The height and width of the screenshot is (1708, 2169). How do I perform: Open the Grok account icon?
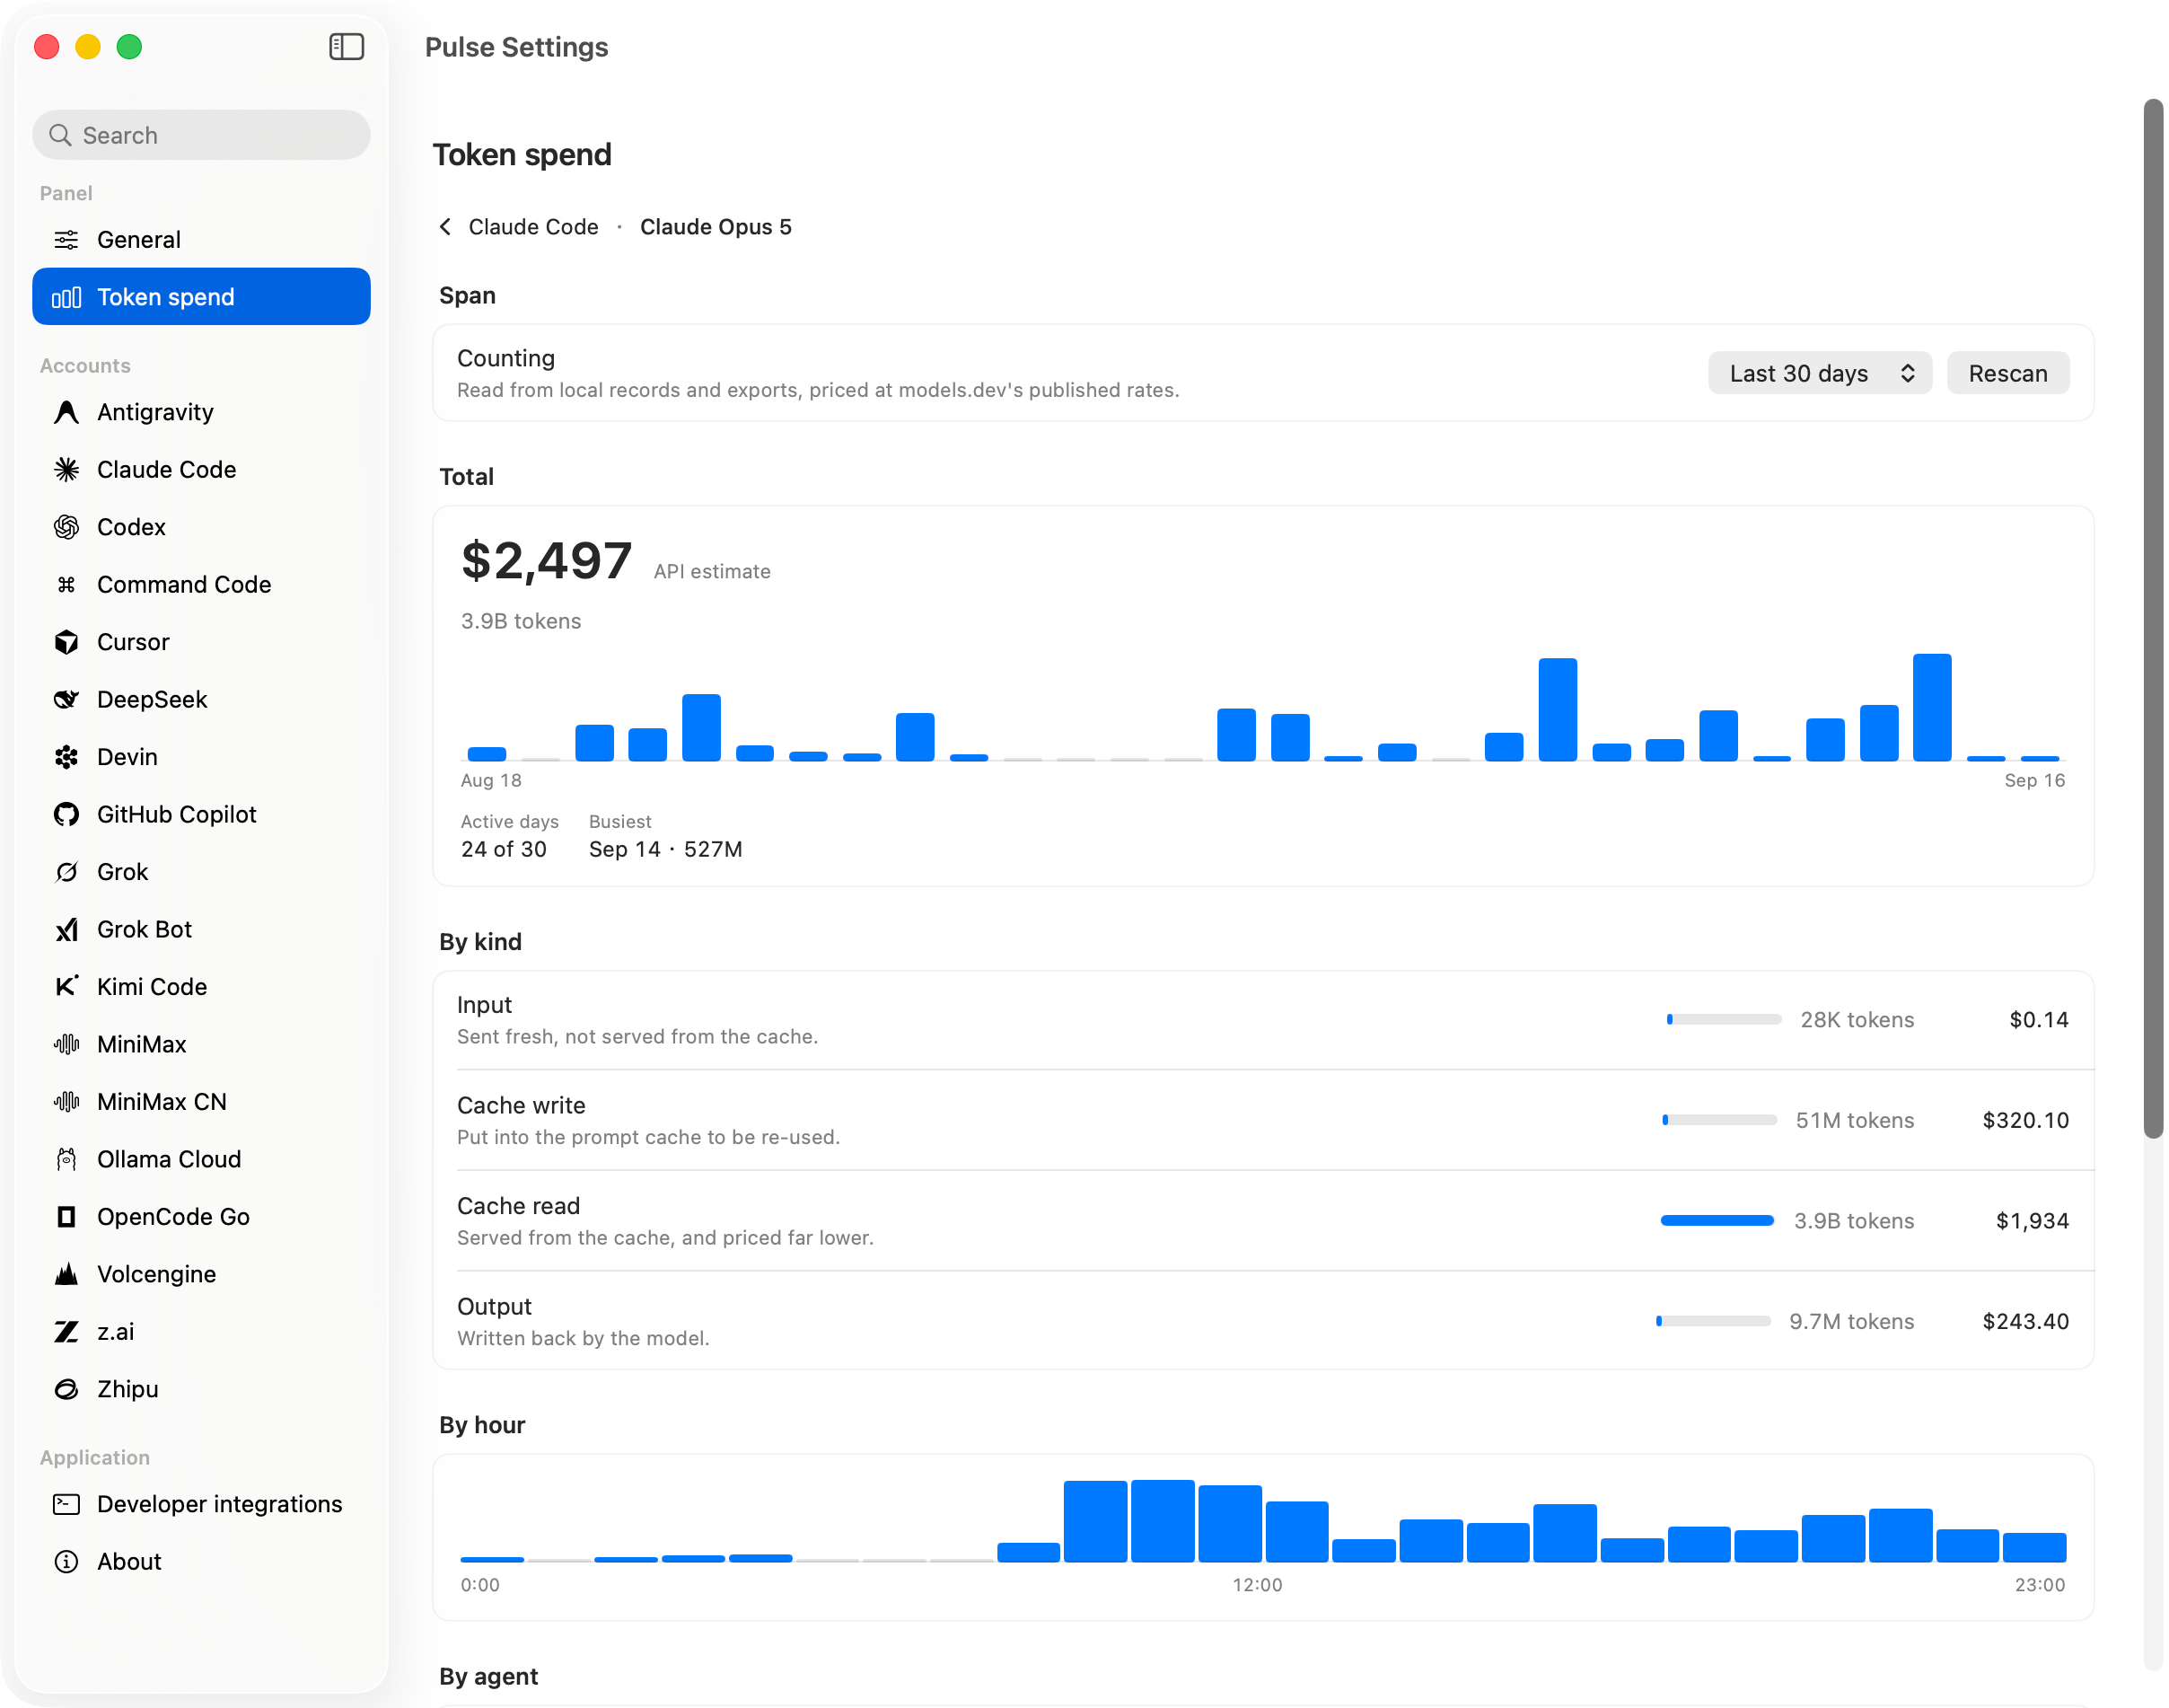tap(66, 872)
